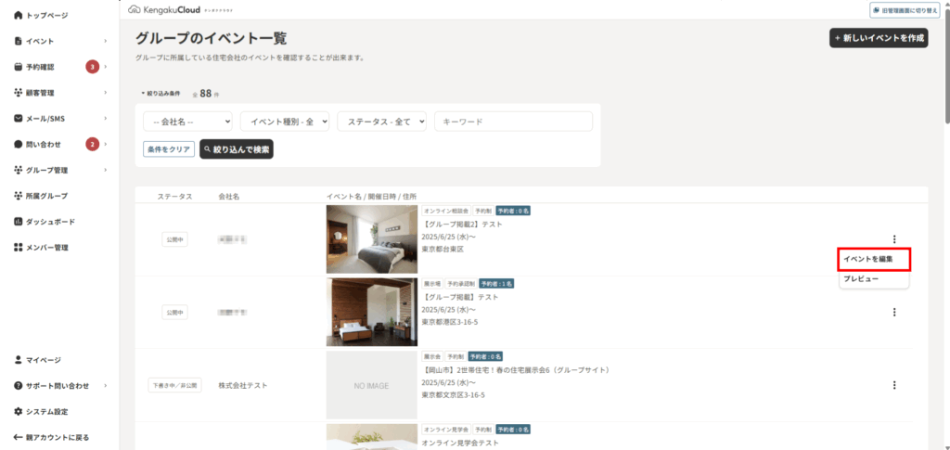Select イベントを編集 from the context menu

(872, 259)
